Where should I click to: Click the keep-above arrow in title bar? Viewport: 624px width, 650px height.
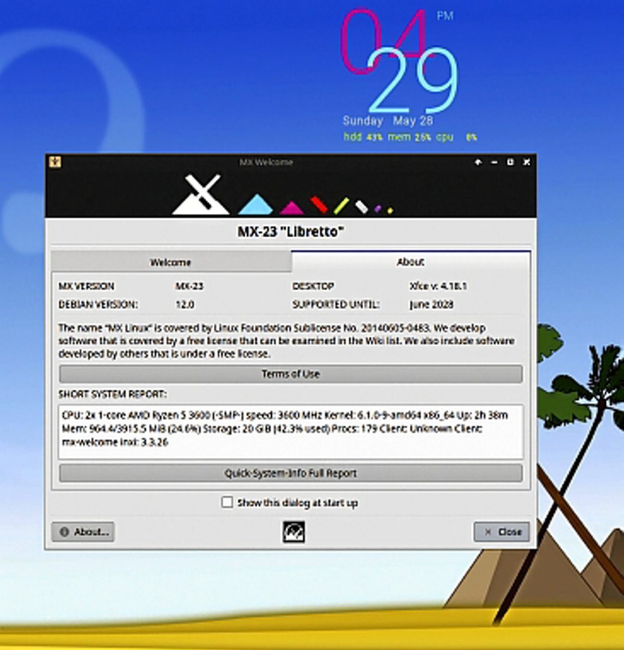(478, 162)
